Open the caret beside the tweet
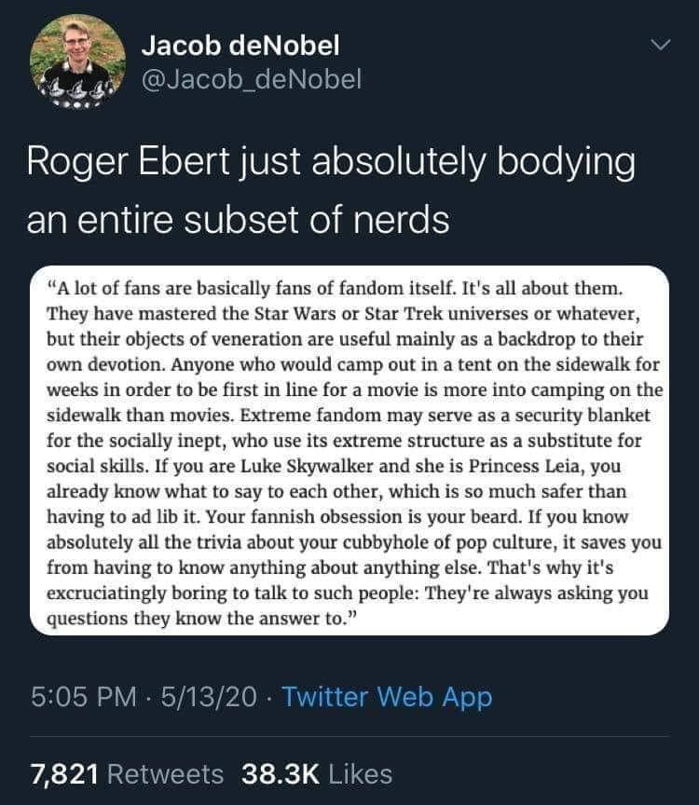Screen dimensions: 699x805 click(x=660, y=42)
